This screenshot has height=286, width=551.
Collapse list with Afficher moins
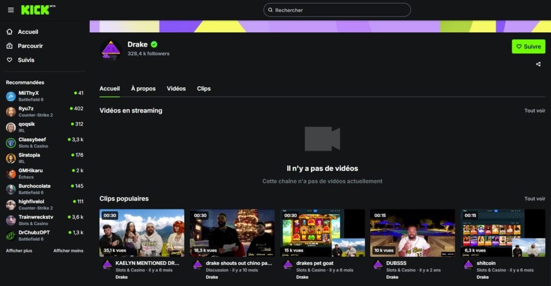pyautogui.click(x=68, y=251)
